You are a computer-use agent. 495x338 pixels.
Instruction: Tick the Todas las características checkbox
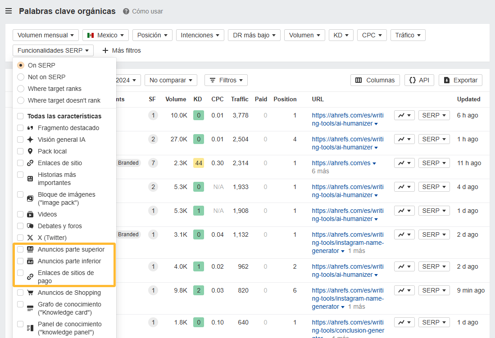20,116
